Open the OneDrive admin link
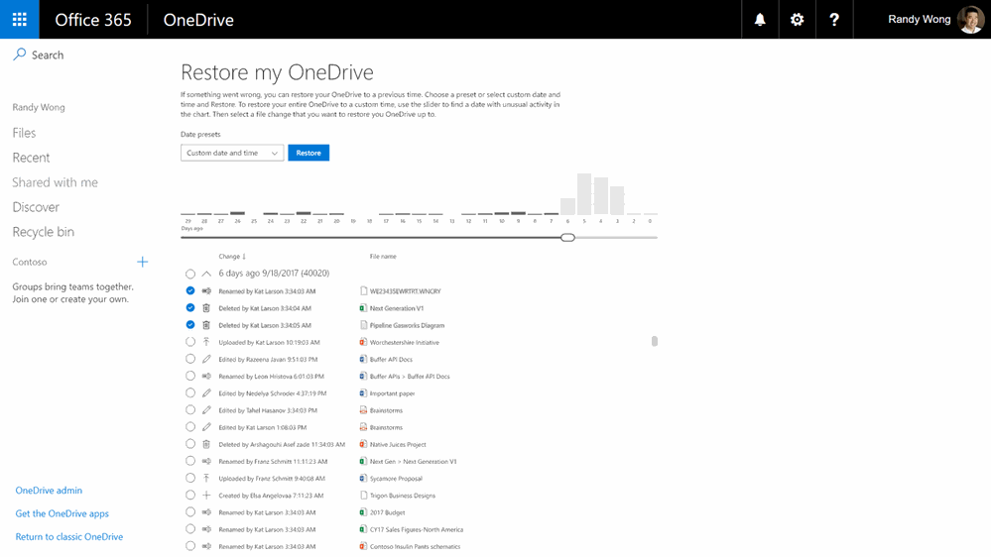The height and width of the screenshot is (557, 991). coord(49,490)
